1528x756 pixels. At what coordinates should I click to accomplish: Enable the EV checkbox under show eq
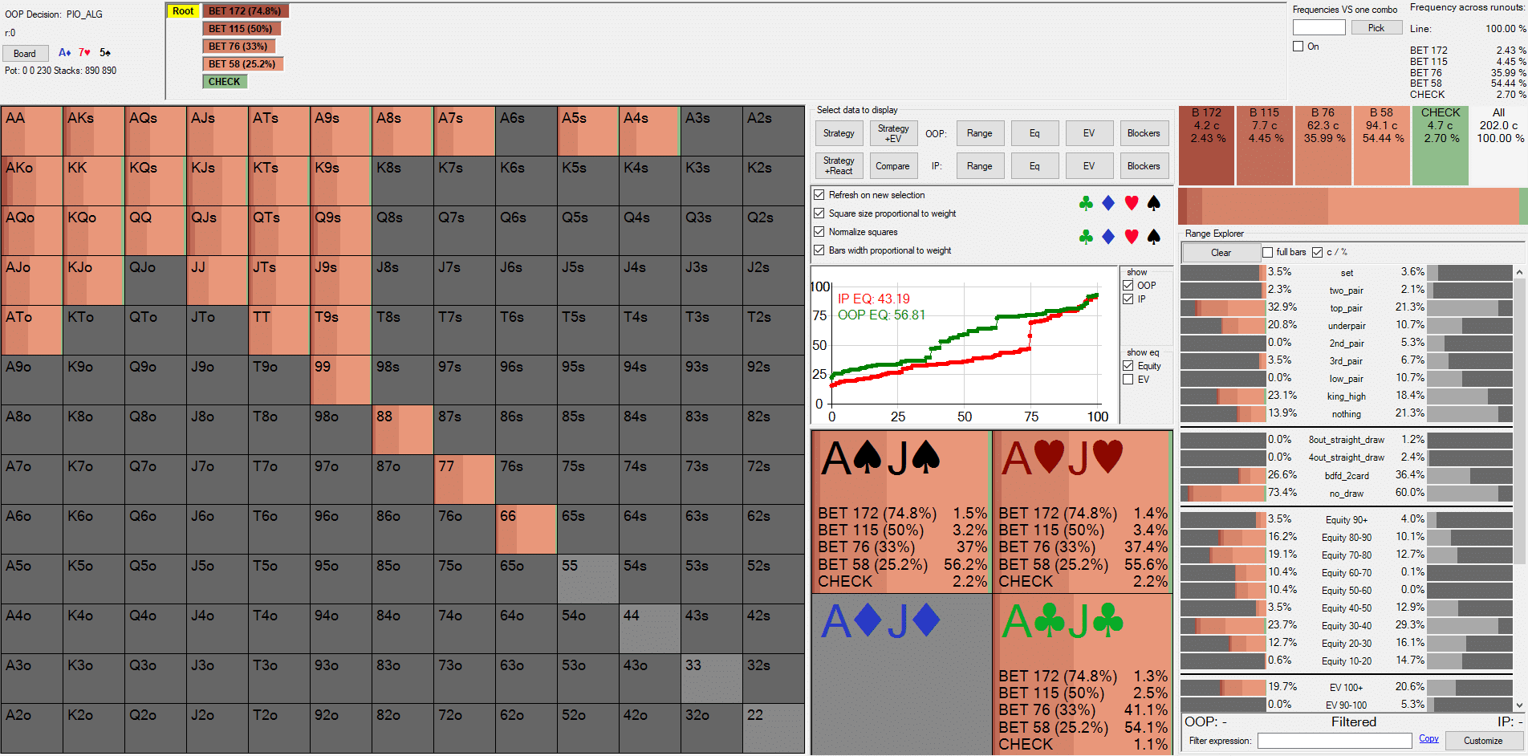pos(1128,380)
